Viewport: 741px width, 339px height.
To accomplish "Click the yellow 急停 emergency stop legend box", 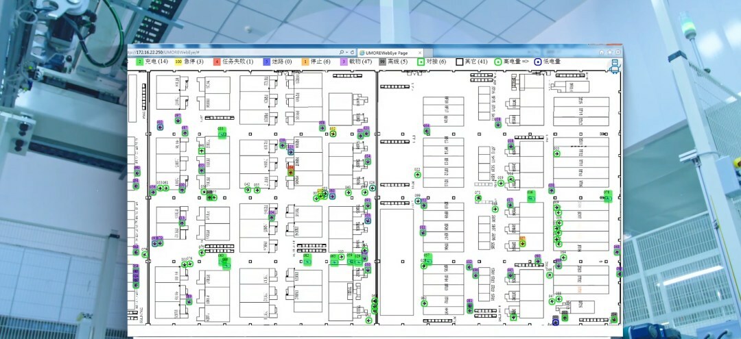I will tap(178, 62).
